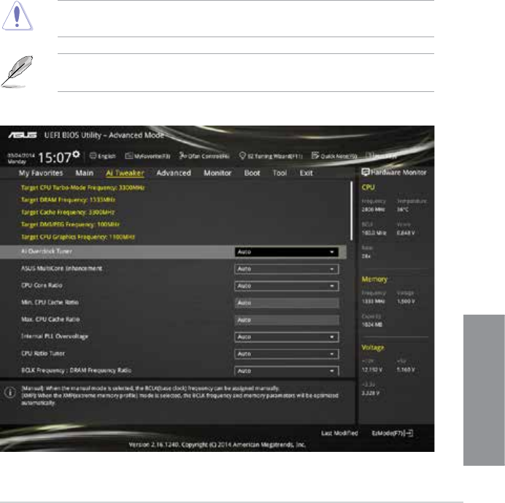Go to the Tool tab
Screen dimensions: 505x503
pos(280,173)
